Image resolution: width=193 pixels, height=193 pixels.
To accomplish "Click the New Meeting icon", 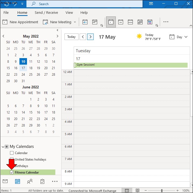I will coord(45,22).
